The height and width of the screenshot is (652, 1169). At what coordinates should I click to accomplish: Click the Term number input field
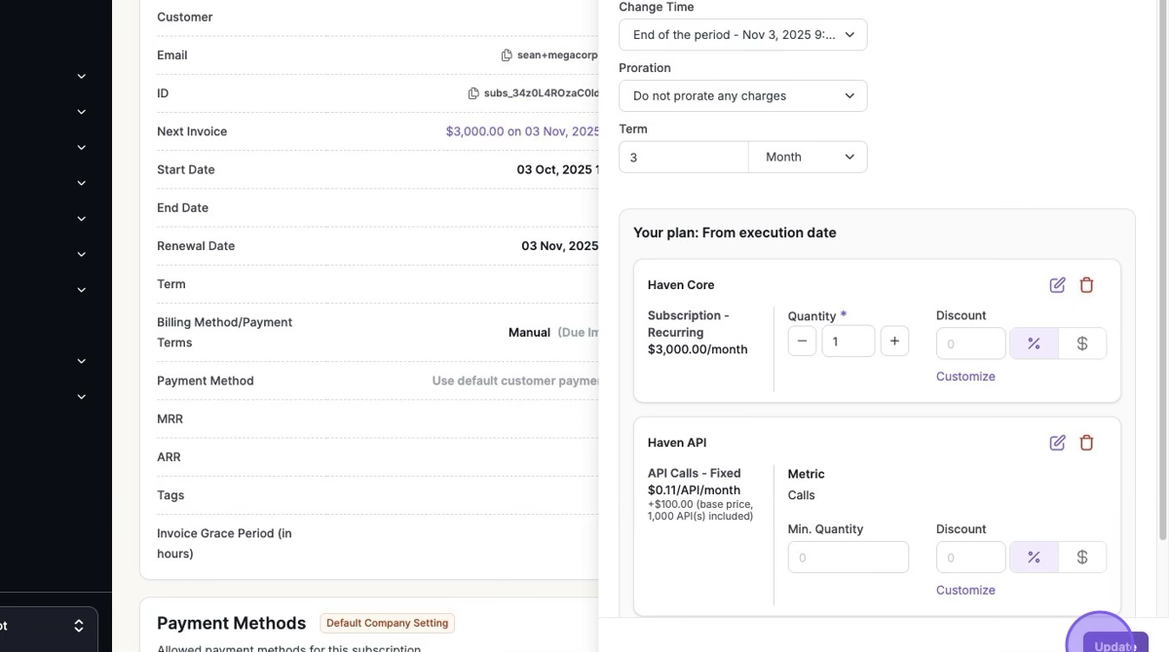point(683,158)
